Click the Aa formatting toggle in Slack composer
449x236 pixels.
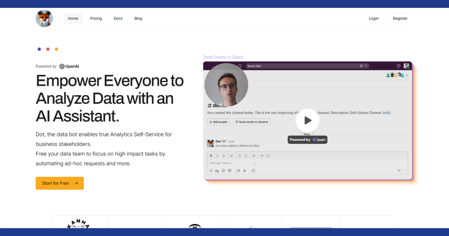(217, 171)
